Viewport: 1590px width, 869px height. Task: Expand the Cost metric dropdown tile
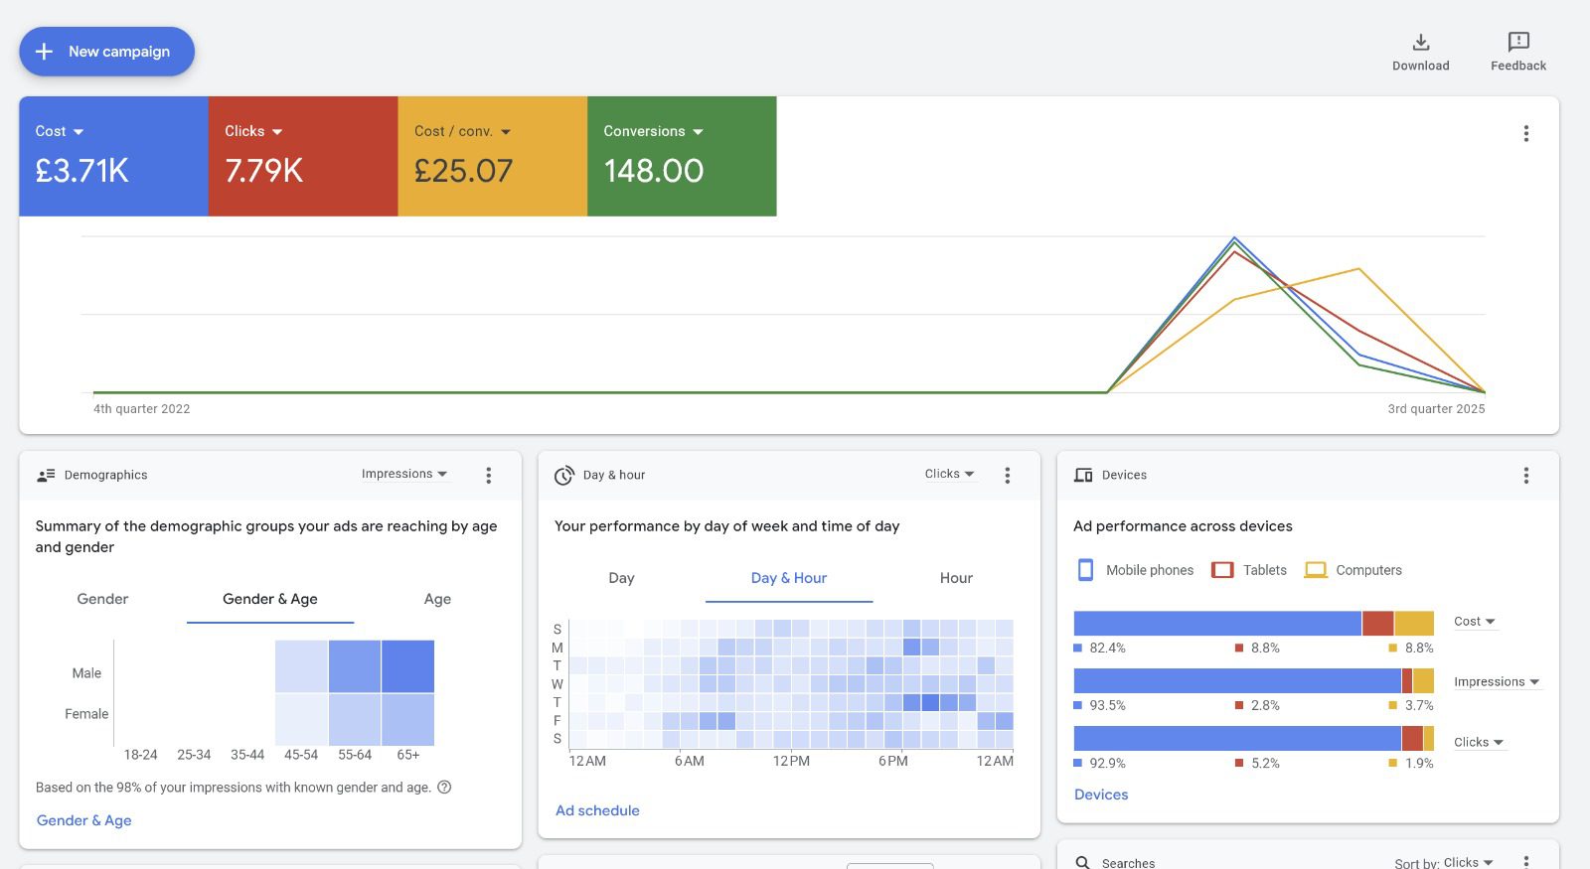pos(60,131)
